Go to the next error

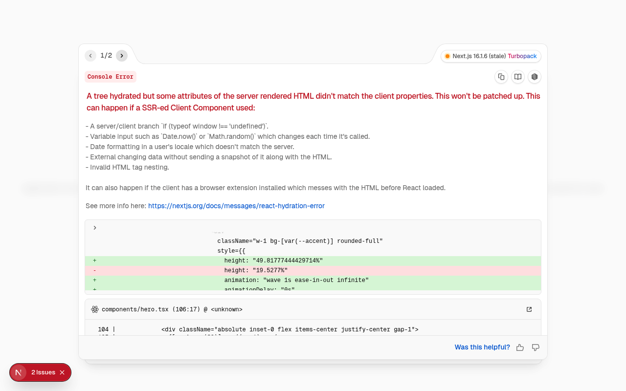pos(122,56)
